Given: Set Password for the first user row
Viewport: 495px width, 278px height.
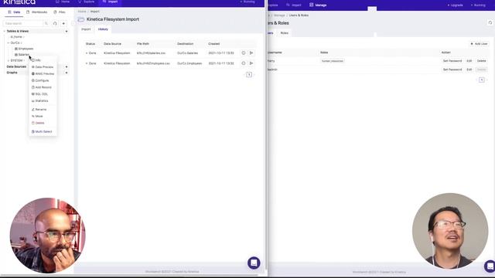Looking at the screenshot, I should point(452,61).
